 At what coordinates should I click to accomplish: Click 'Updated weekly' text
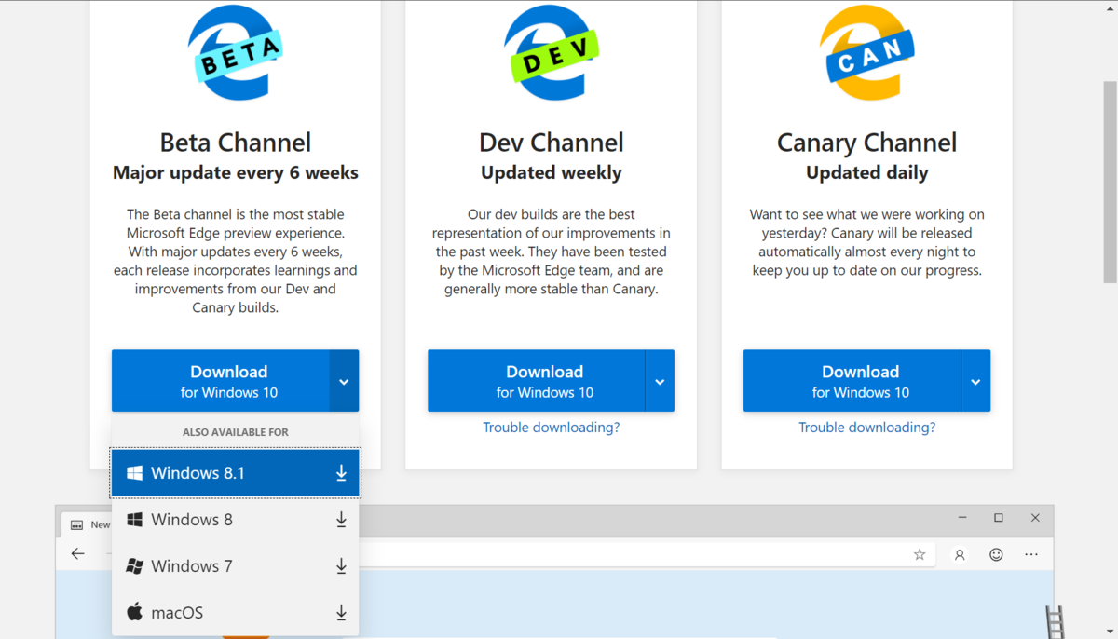click(551, 173)
